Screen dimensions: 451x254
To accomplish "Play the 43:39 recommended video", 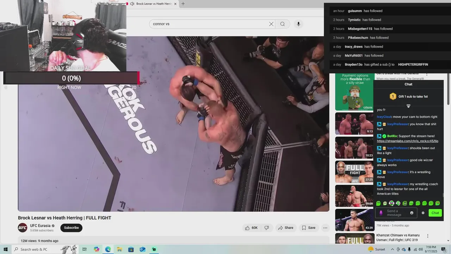I will click(x=354, y=220).
